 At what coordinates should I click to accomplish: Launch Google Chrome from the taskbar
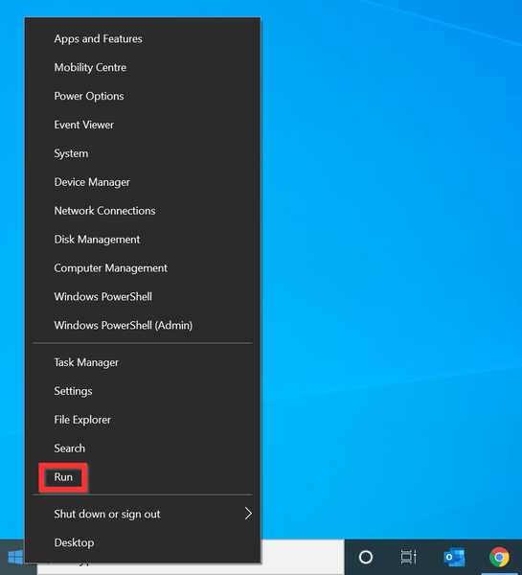click(x=499, y=557)
